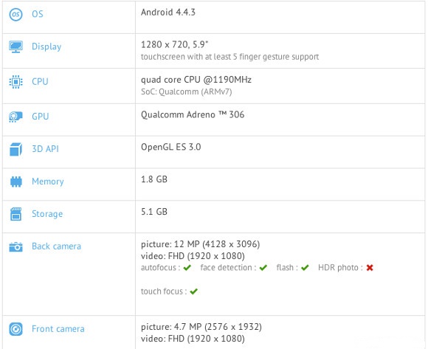Screen dimensions: 428x349
Task: Click the flash green checkmark
Action: pyautogui.click(x=305, y=268)
